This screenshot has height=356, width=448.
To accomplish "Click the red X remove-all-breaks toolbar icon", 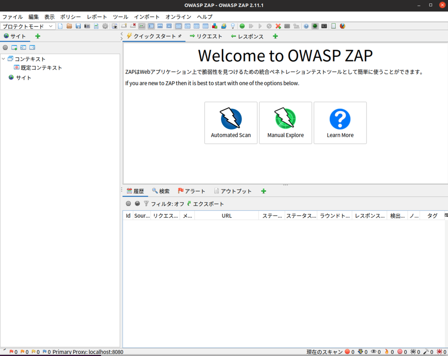I will (278, 26).
